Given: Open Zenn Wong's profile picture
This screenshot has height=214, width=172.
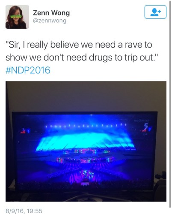Looking at the screenshot, I should tap(17, 17).
